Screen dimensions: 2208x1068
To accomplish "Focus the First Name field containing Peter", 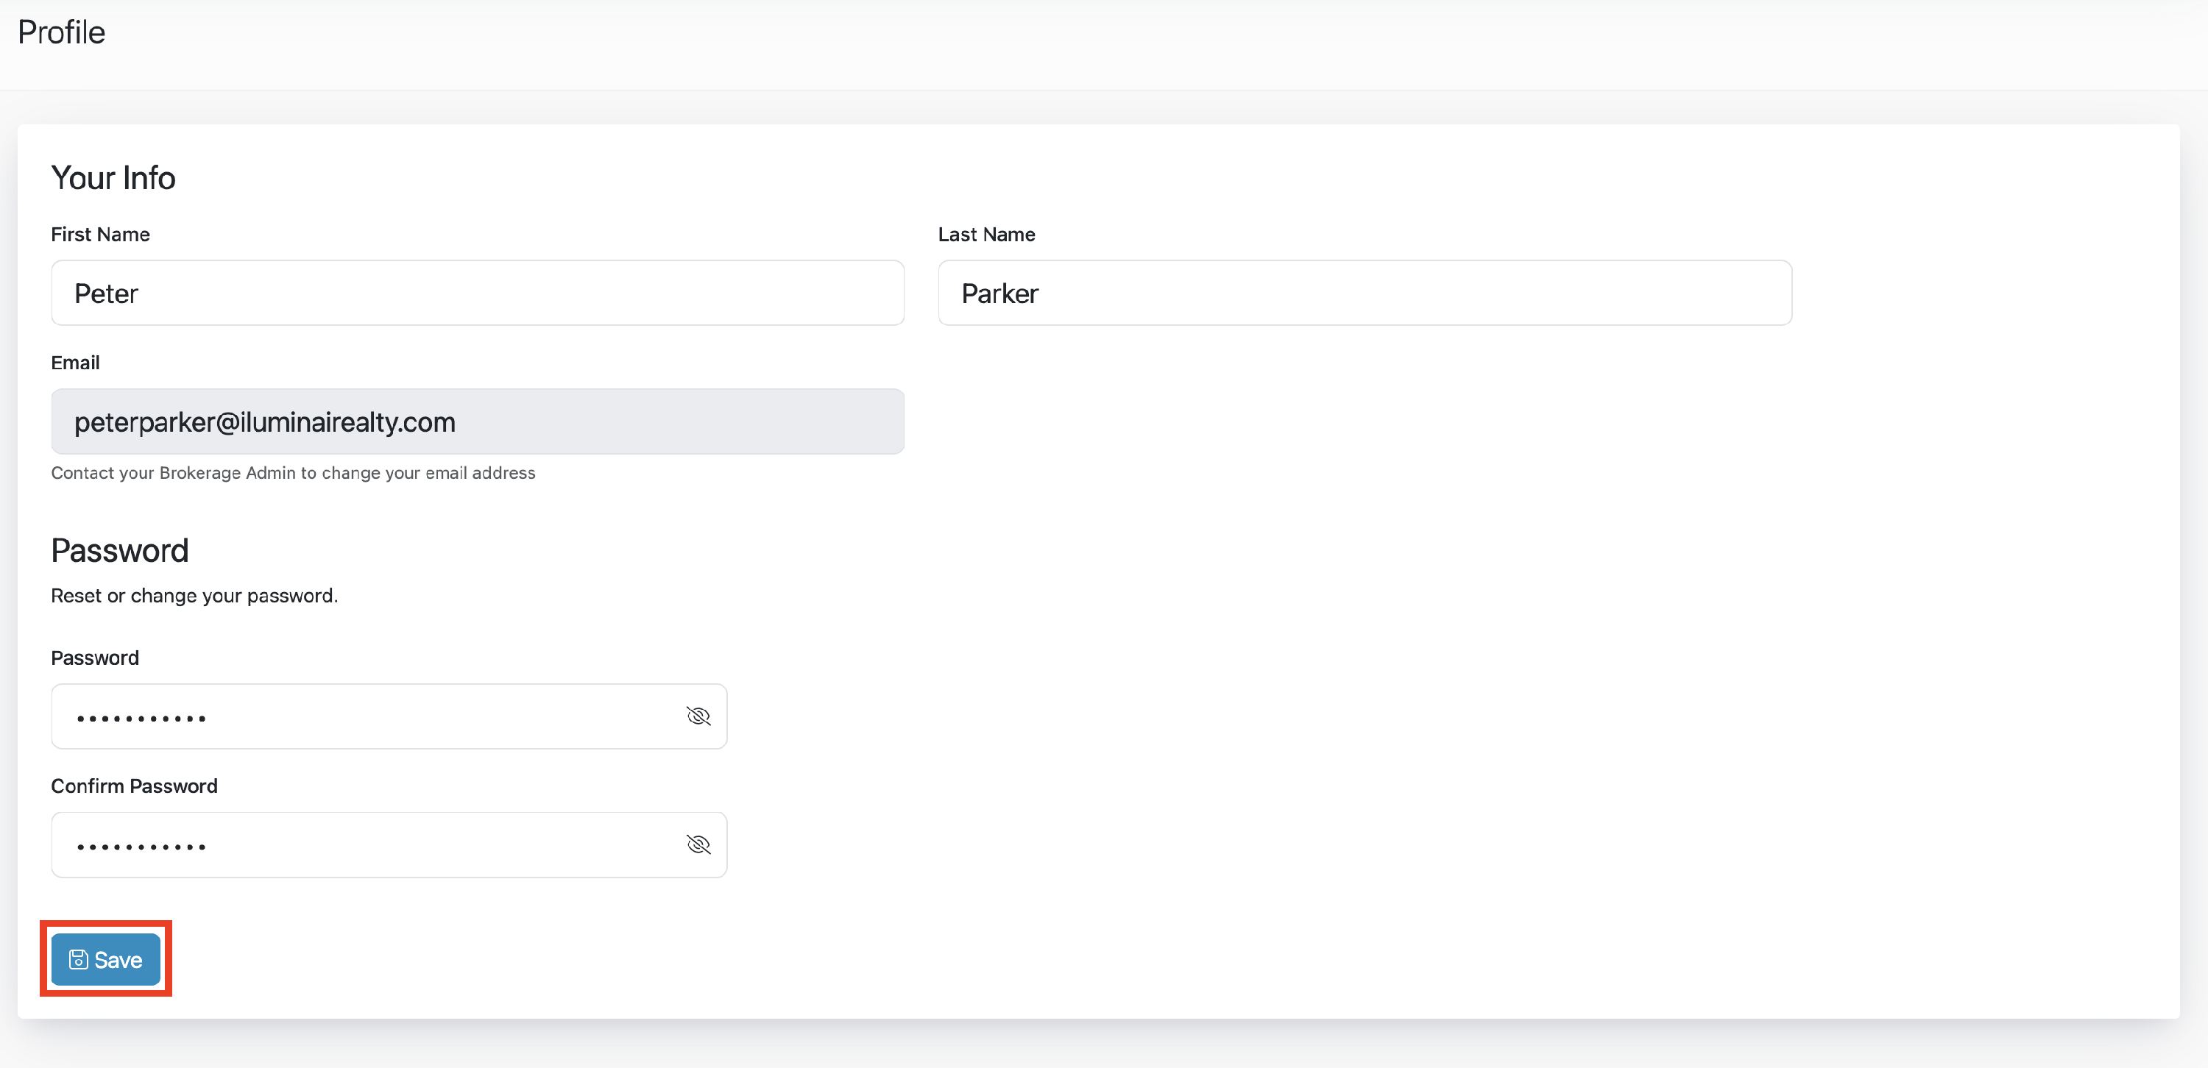I will click(478, 293).
